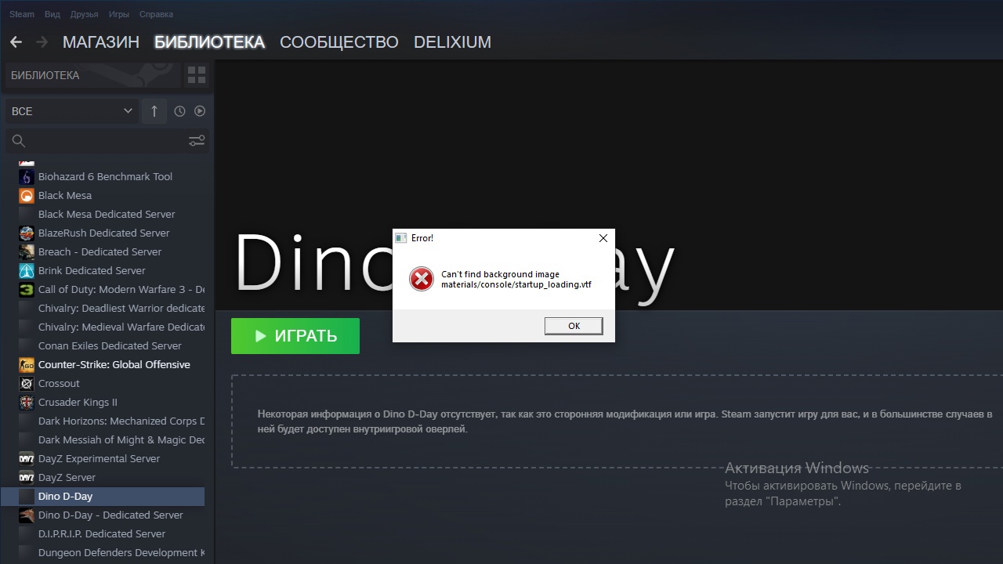Click the green ИГРАТЬ button

(295, 336)
